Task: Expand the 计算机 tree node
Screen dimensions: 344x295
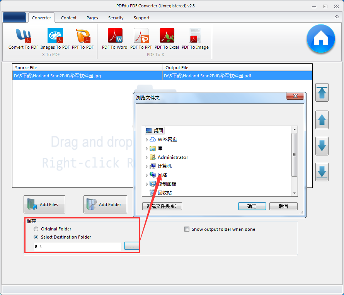Action: point(147,166)
